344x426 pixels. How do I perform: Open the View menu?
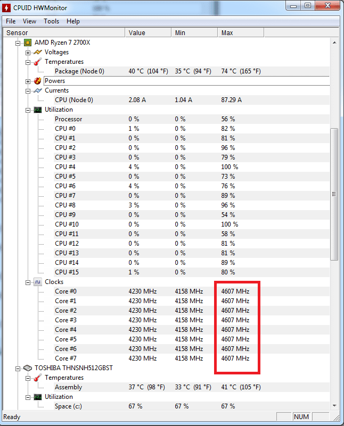click(29, 21)
